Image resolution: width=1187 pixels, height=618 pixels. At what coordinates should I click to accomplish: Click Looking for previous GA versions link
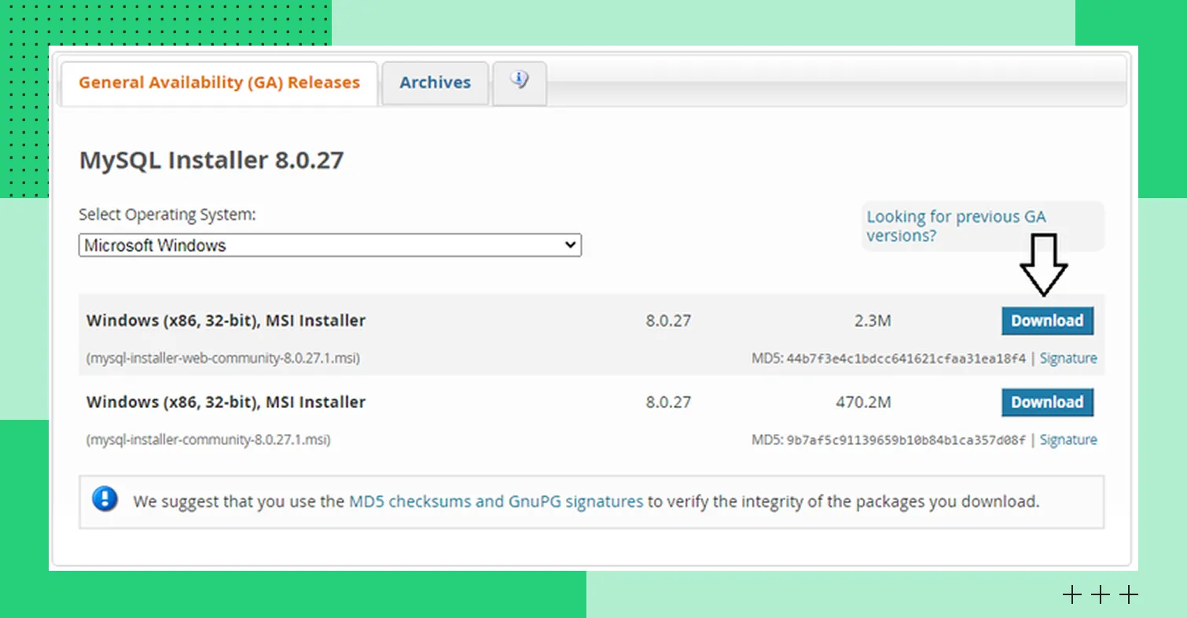(956, 226)
